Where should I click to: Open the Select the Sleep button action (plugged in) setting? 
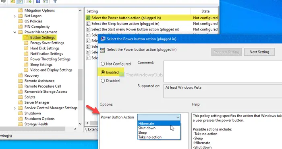tap(125, 23)
